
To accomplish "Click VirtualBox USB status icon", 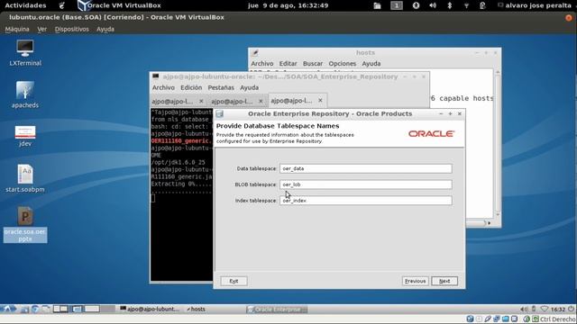I will point(488,319).
